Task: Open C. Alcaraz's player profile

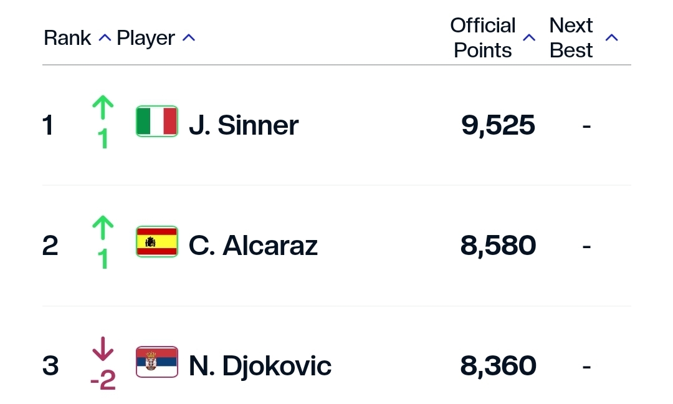Action: pyautogui.click(x=253, y=246)
